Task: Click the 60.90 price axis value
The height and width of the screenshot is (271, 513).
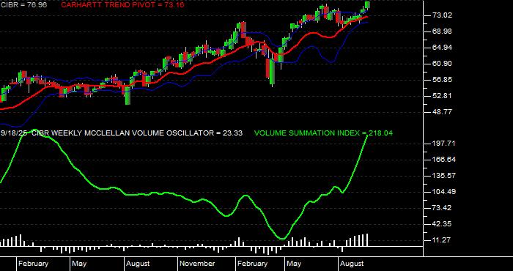Action: [x=442, y=64]
